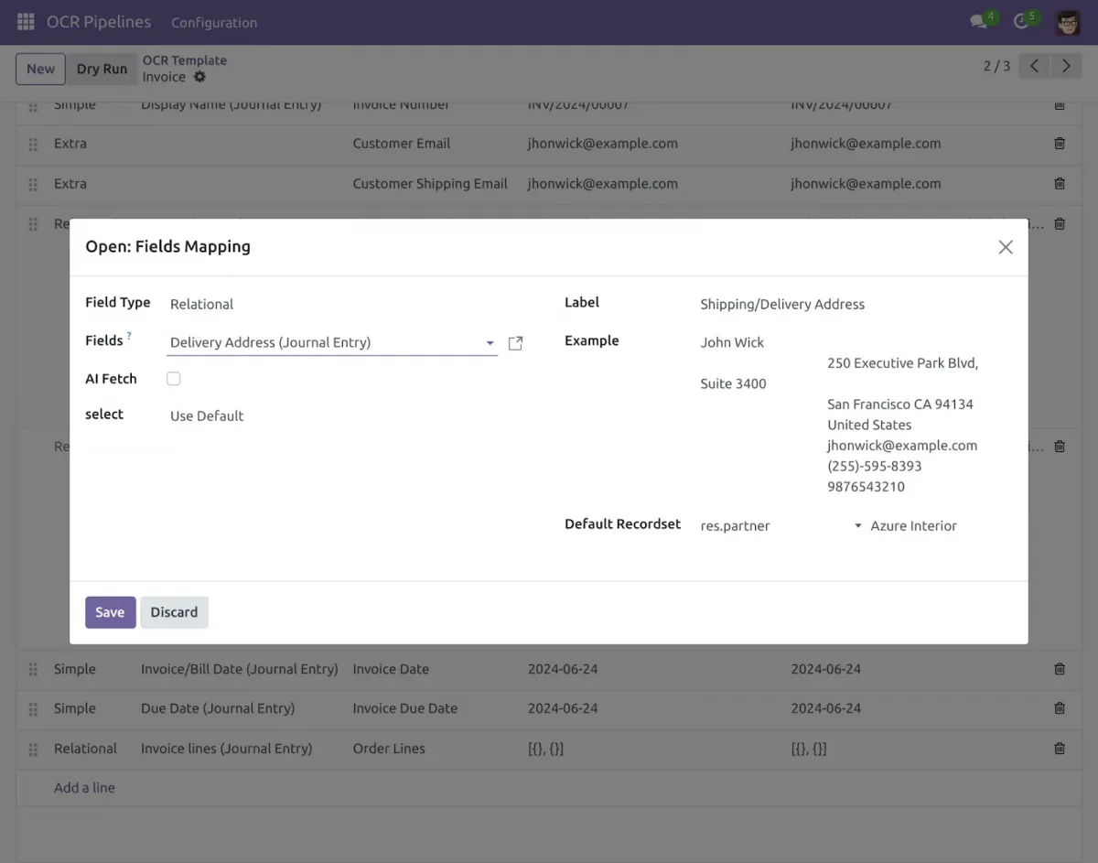
Task: Open the Discuss messages icon showing 4
Action: coord(977,22)
